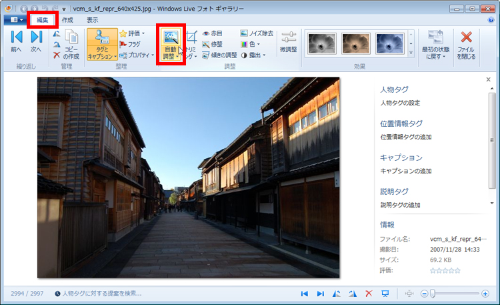Toggle the フラグ flag on the photo
Screen dimensions: 500x305
(130, 44)
